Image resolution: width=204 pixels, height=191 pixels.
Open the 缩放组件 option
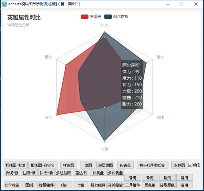(x=98, y=185)
